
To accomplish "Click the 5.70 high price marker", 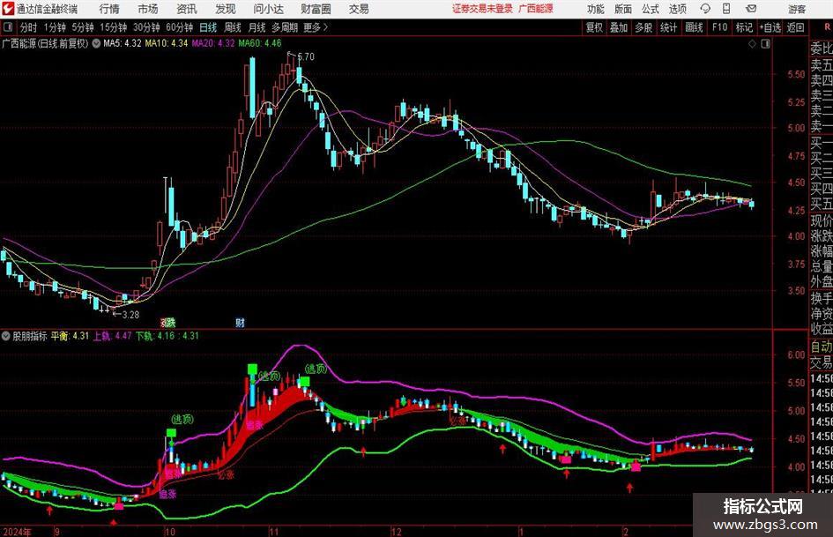I will [306, 56].
